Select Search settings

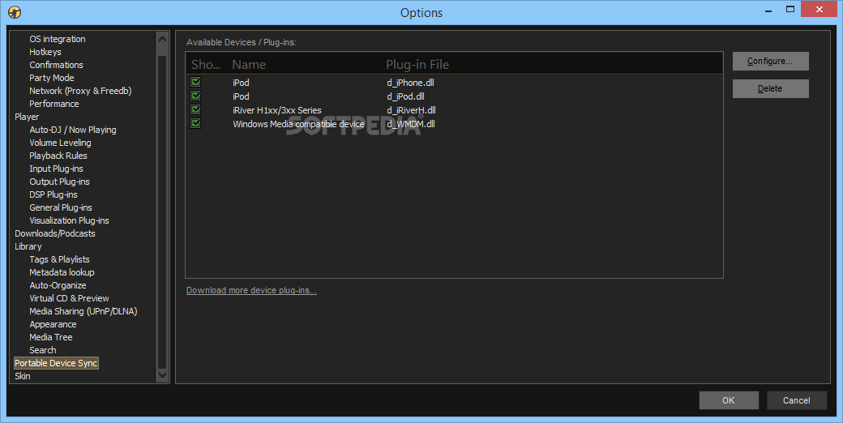pos(43,350)
